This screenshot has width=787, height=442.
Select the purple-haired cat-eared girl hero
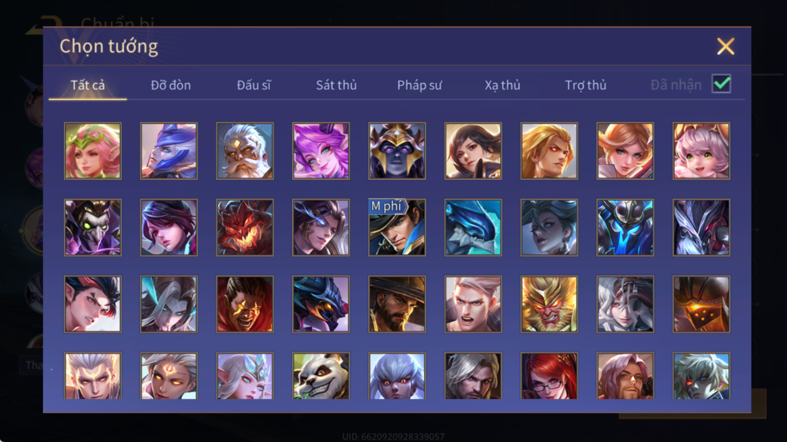coord(321,151)
